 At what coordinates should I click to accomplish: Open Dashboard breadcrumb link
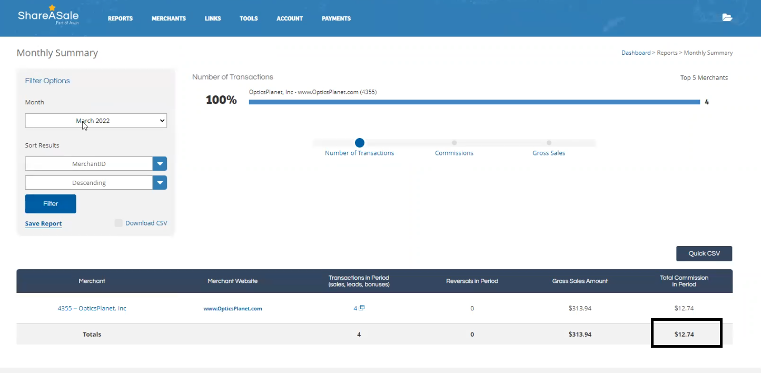636,53
